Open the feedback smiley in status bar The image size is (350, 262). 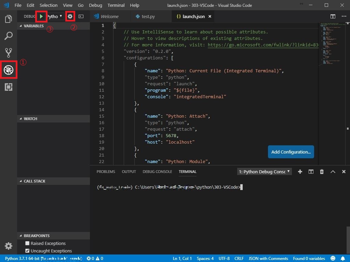[333, 258]
